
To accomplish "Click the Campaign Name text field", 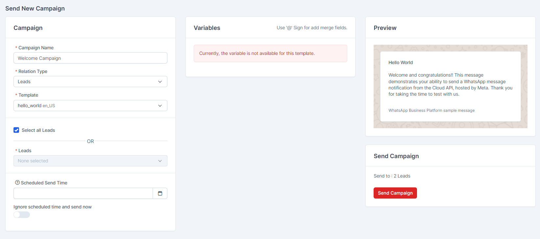I will (90, 58).
